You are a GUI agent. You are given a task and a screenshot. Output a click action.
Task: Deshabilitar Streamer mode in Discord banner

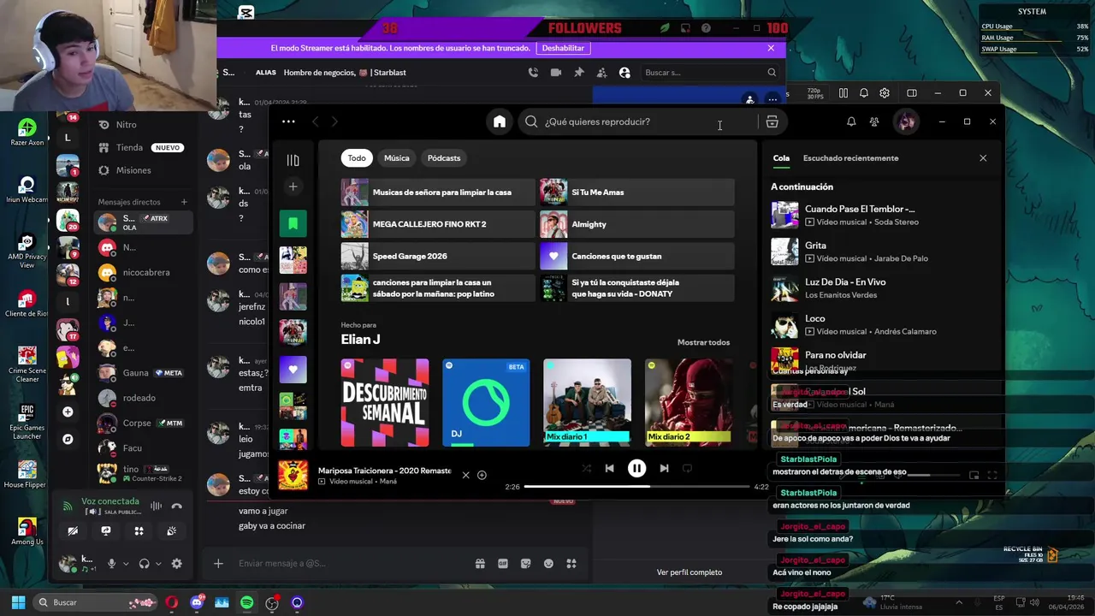tap(563, 49)
